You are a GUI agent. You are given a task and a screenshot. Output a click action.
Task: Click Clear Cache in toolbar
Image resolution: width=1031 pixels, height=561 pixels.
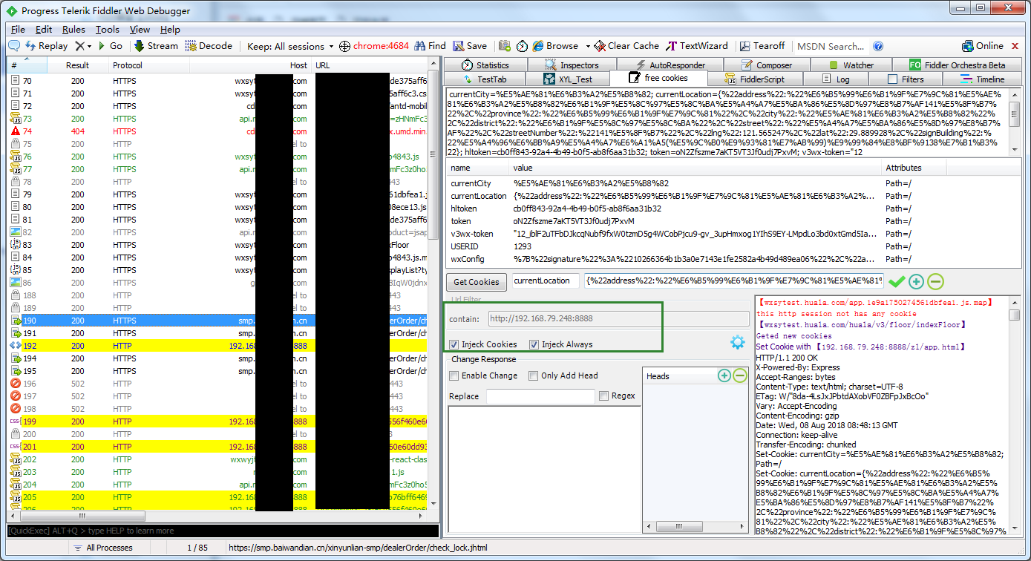click(x=626, y=46)
